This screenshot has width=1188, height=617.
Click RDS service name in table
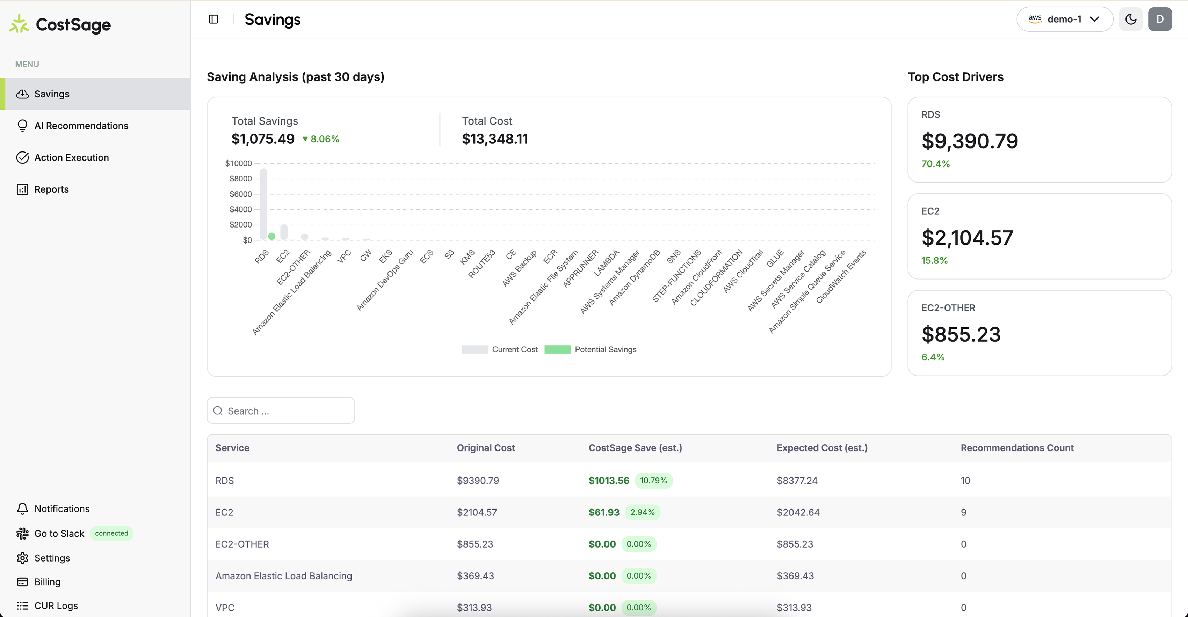[225, 480]
